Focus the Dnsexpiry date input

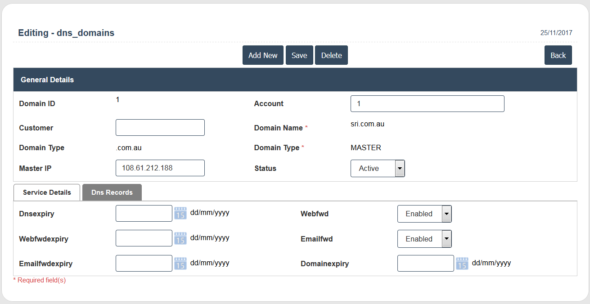point(144,214)
